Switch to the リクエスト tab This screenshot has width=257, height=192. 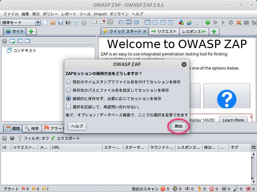[164, 31]
